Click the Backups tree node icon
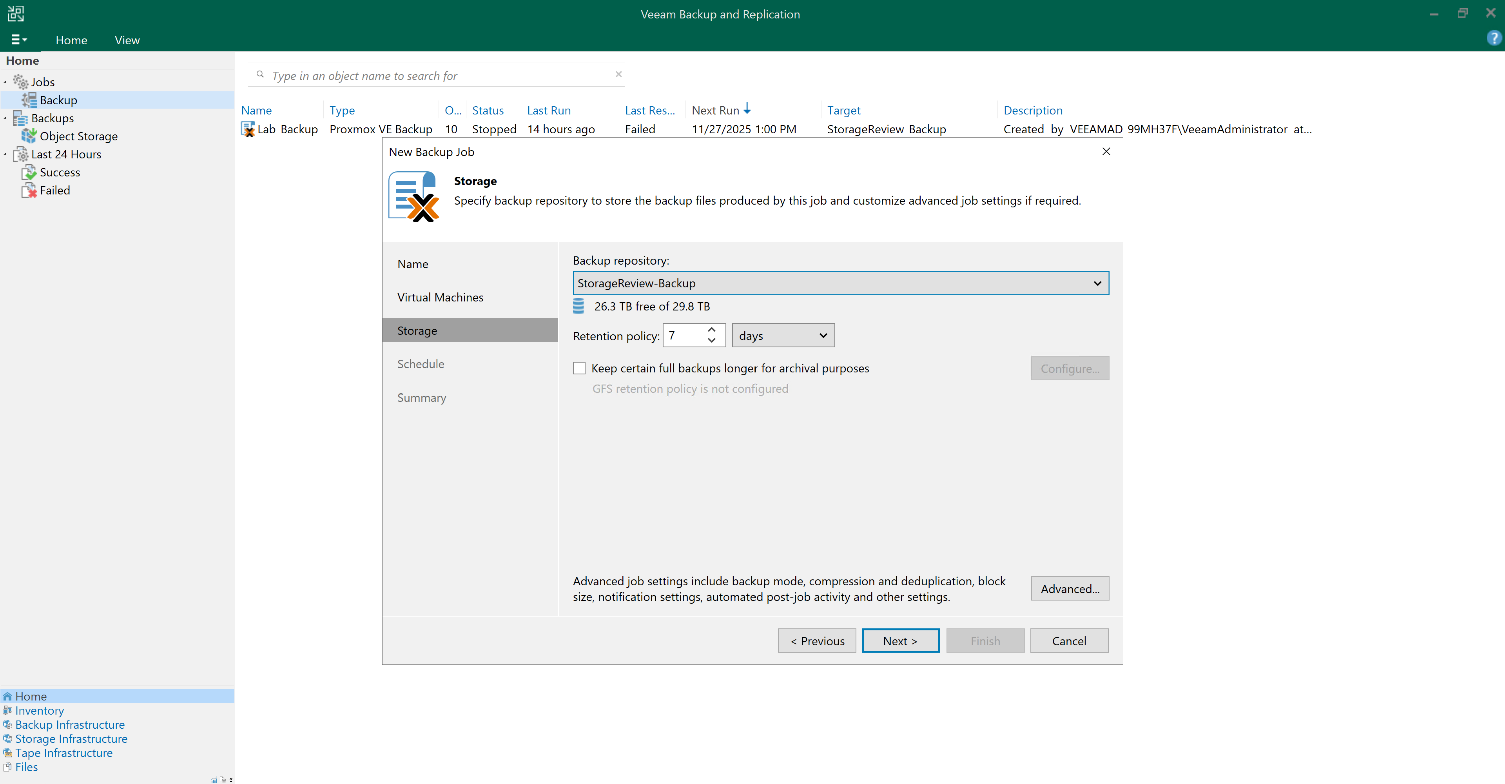 click(20, 118)
